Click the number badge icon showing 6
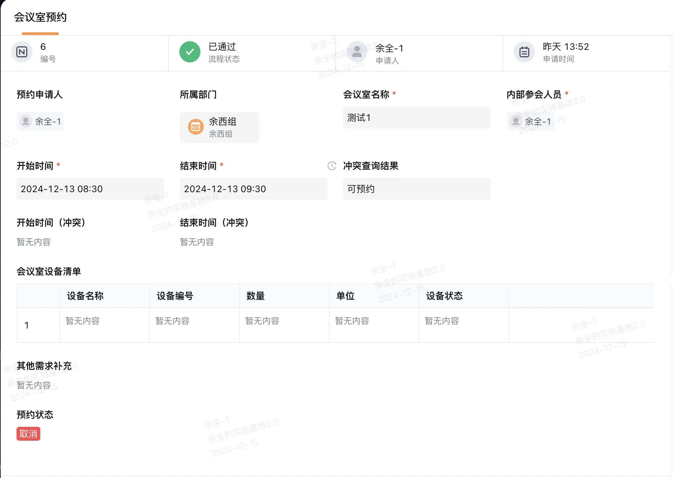The height and width of the screenshot is (478, 673). click(x=21, y=52)
